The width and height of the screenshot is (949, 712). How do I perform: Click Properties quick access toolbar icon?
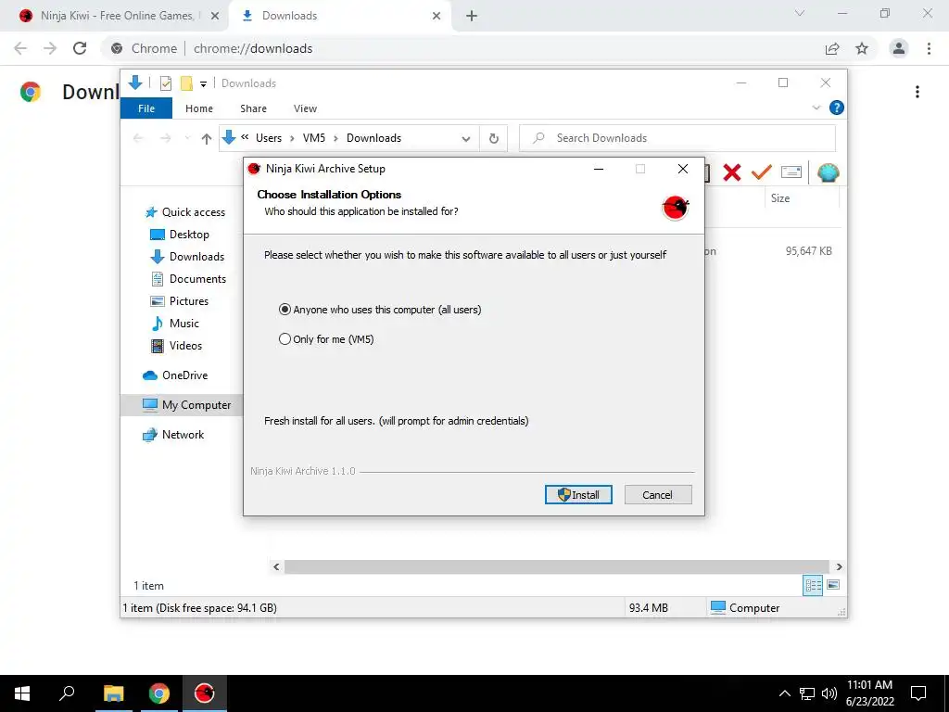tap(165, 83)
